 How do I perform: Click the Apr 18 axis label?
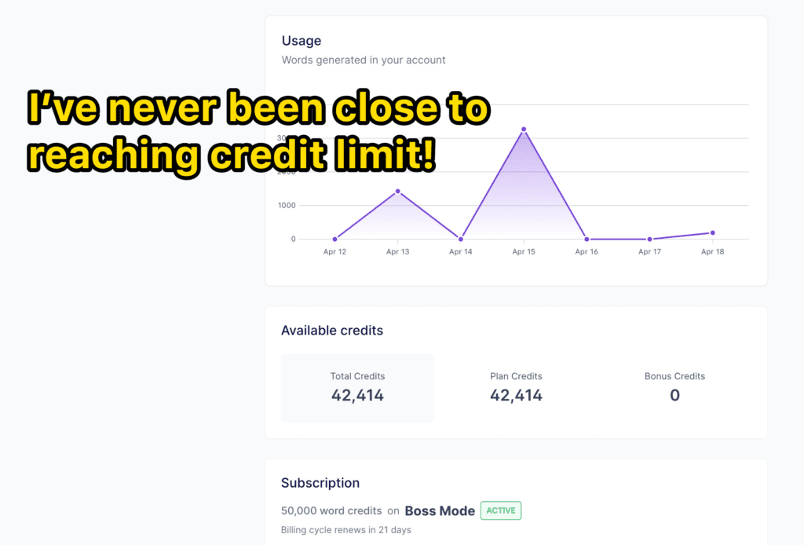coord(713,252)
